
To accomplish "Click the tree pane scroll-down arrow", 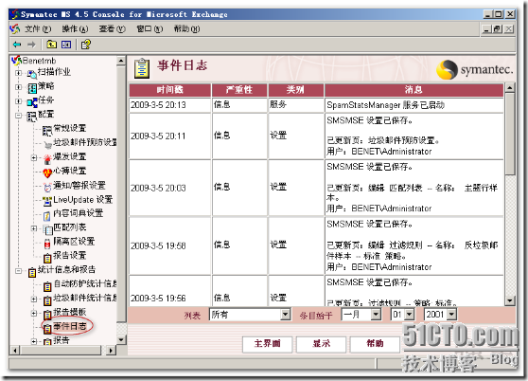I will (x=121, y=339).
